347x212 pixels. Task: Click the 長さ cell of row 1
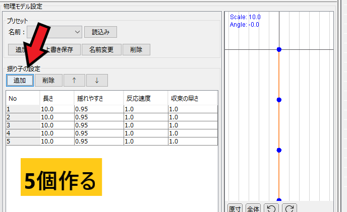click(57, 109)
